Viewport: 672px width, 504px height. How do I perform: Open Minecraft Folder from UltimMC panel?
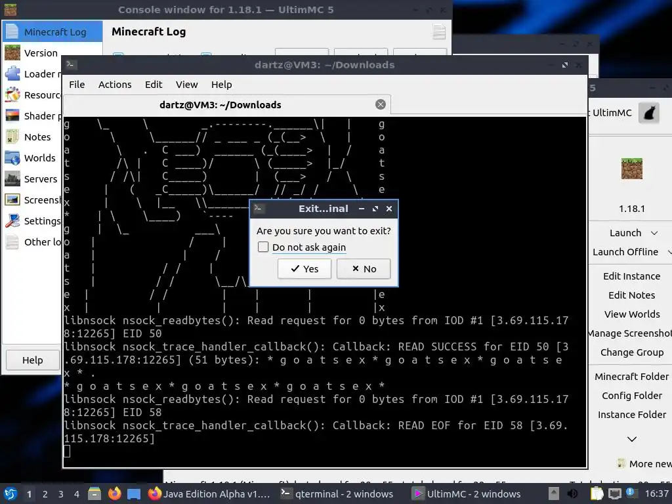(x=632, y=376)
